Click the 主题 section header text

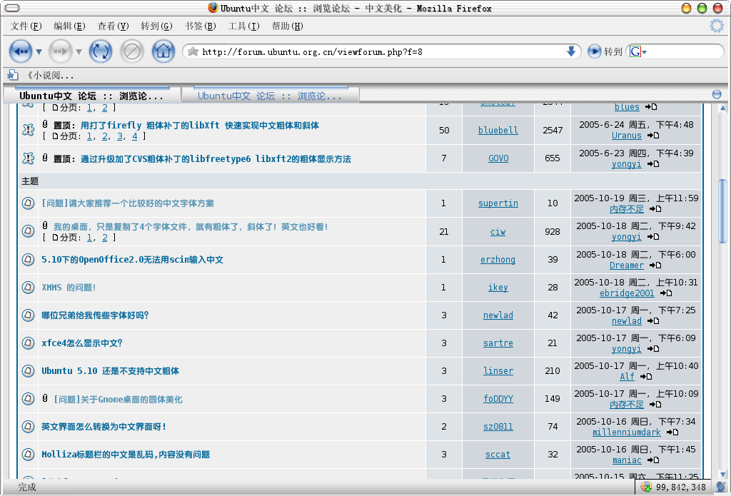pos(30,181)
